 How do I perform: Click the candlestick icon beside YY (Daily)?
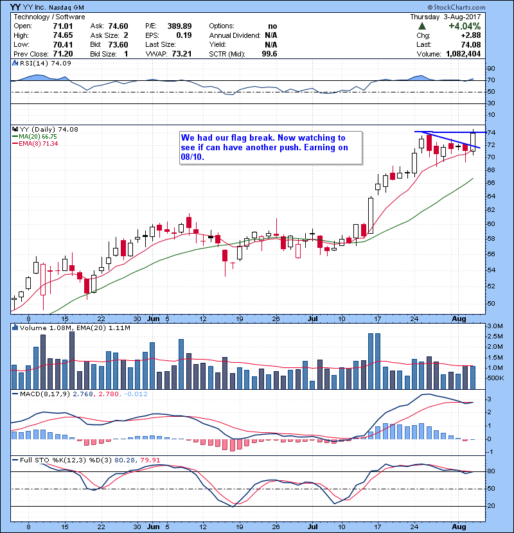point(15,129)
